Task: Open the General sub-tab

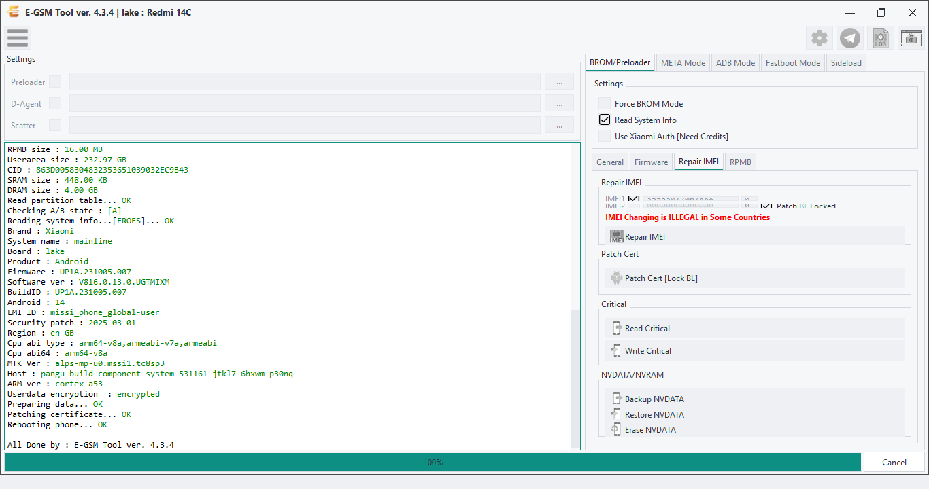Action: (x=610, y=162)
